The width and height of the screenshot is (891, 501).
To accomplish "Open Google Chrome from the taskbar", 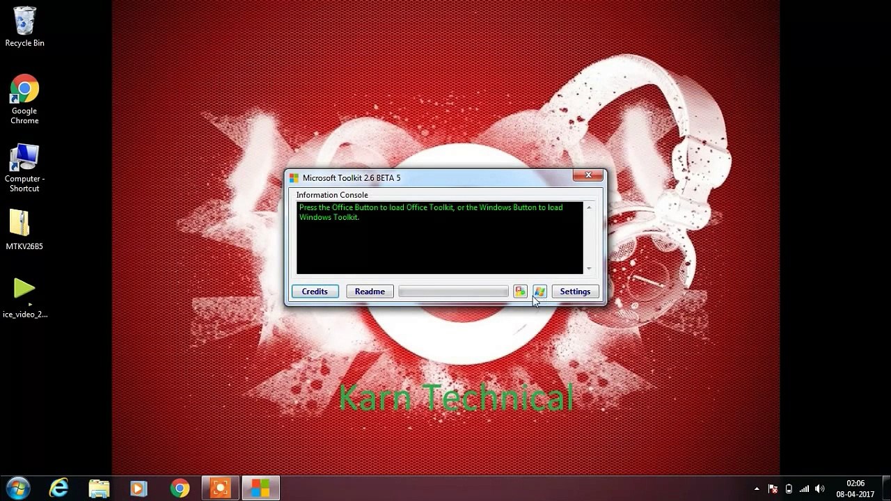I will tap(180, 488).
